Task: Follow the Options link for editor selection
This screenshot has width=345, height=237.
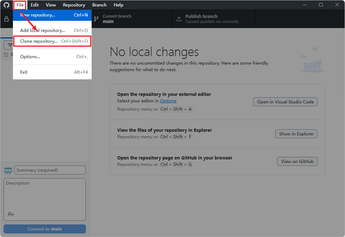Action: pyautogui.click(x=168, y=101)
